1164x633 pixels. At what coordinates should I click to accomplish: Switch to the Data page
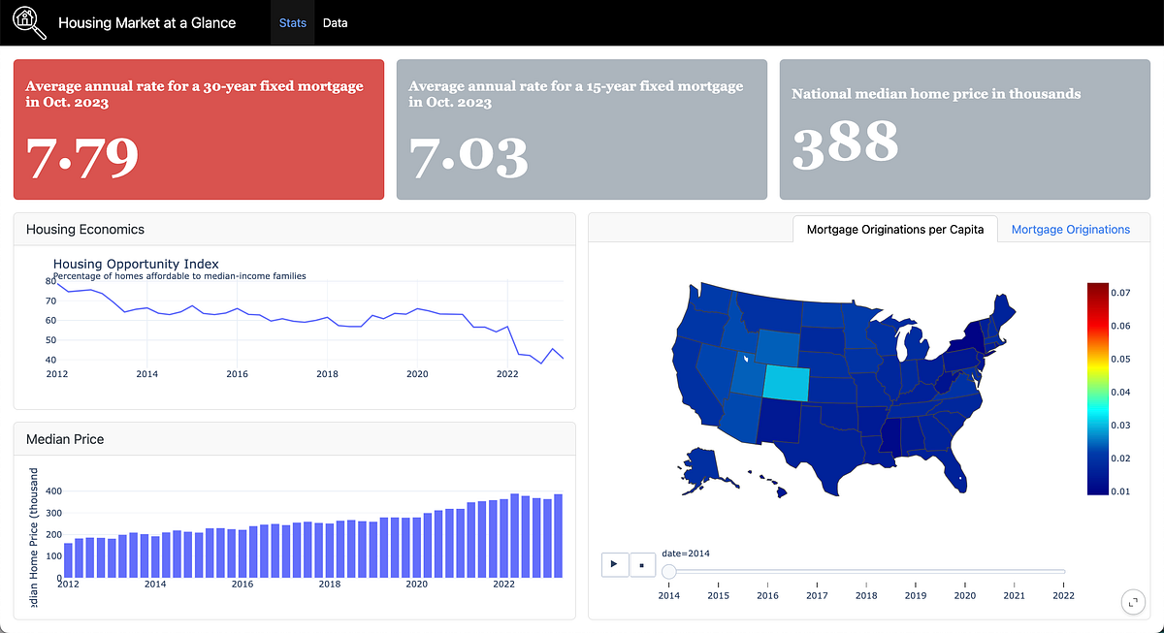335,22
